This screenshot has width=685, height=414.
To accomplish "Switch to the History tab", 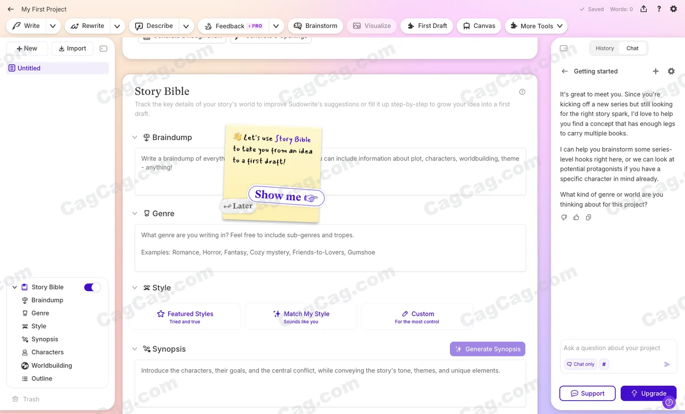I will pos(605,48).
